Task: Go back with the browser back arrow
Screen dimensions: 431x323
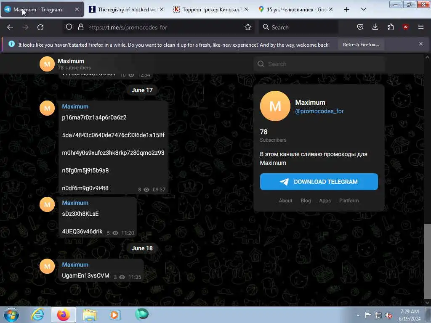Action: click(x=10, y=27)
